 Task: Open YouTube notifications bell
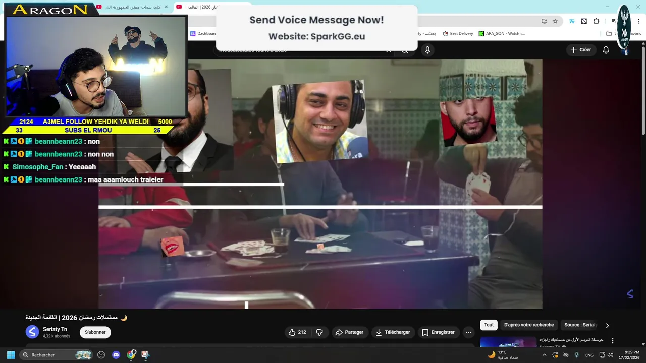pyautogui.click(x=606, y=50)
